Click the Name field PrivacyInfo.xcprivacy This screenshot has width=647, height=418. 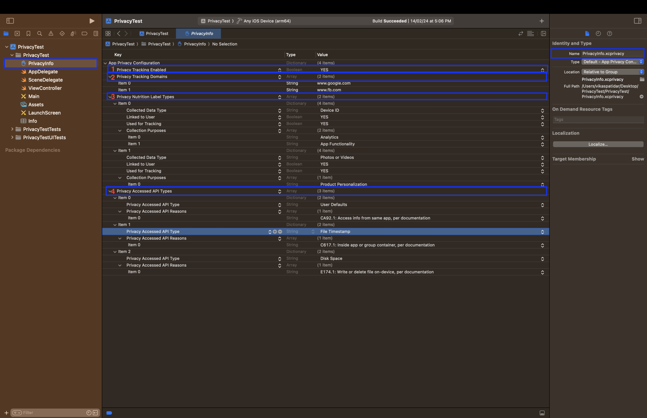[612, 54]
